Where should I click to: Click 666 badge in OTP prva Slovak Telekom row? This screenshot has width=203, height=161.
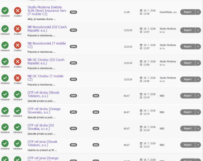coord(96,145)
